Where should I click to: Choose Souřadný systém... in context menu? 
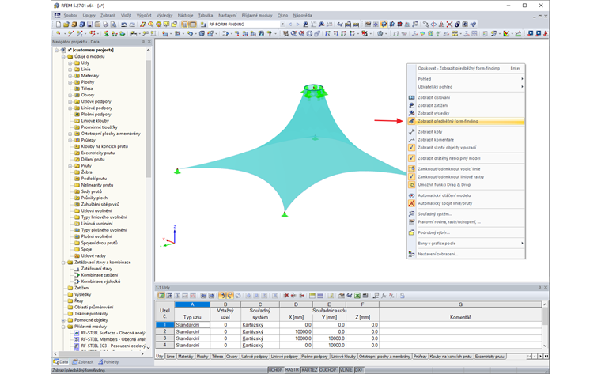[x=466, y=213]
